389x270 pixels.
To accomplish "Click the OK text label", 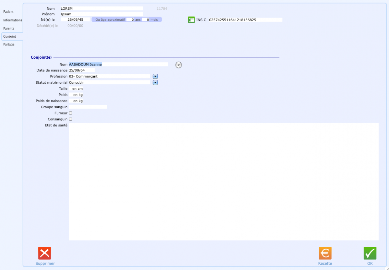I will (370, 264).
